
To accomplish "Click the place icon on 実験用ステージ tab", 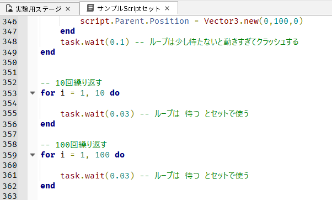I will click(9, 9).
